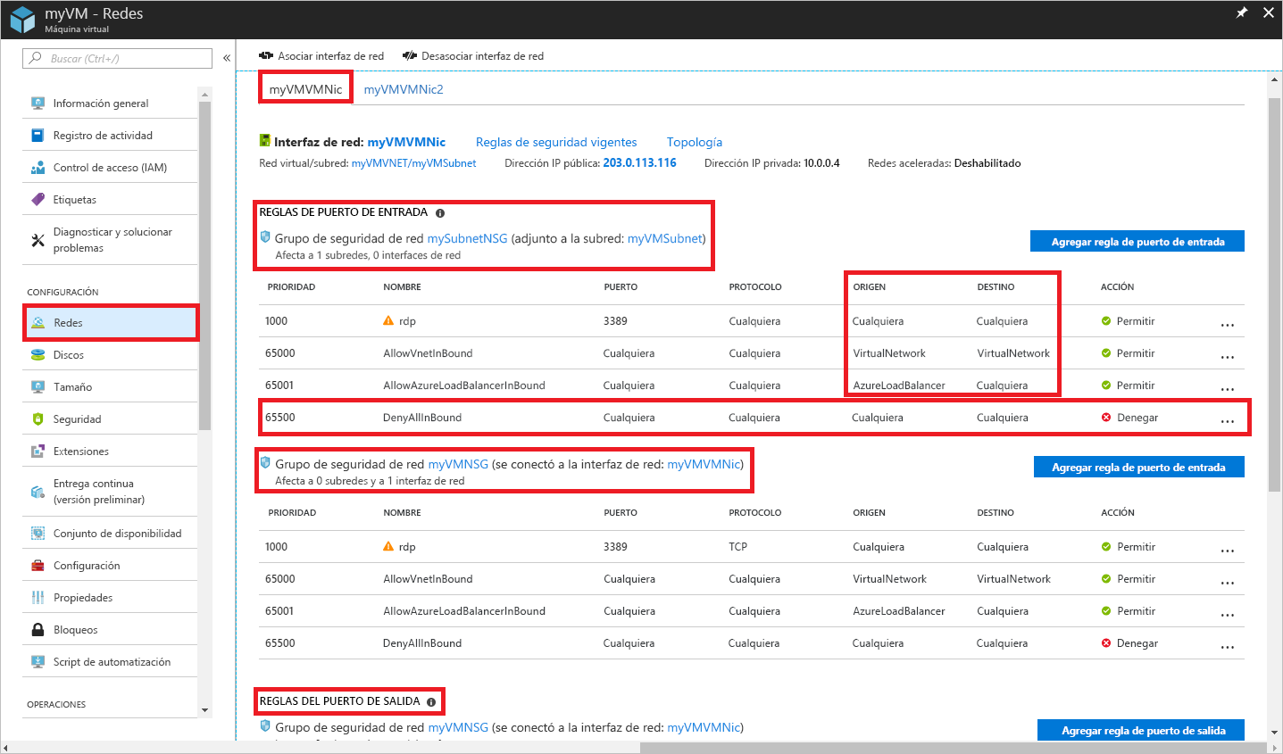Screen dimensions: 1283x754
Task: Click the Etiquetas tag icon
Action: (38, 198)
